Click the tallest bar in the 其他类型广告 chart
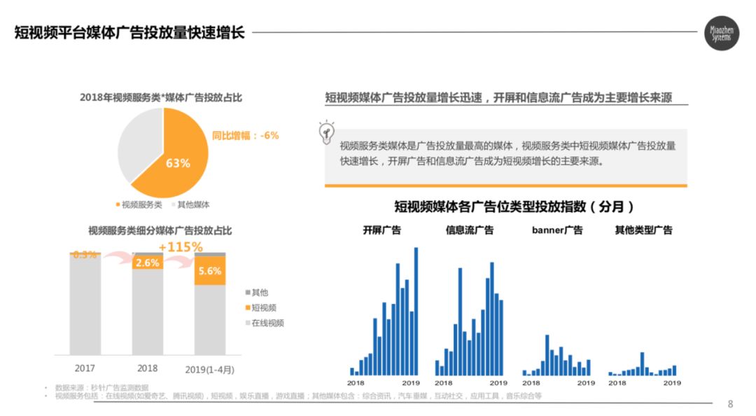 pyautogui.click(x=642, y=364)
